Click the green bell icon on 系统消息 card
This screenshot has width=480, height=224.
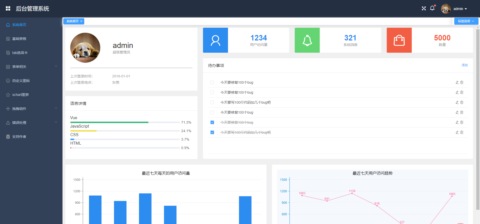307,40
